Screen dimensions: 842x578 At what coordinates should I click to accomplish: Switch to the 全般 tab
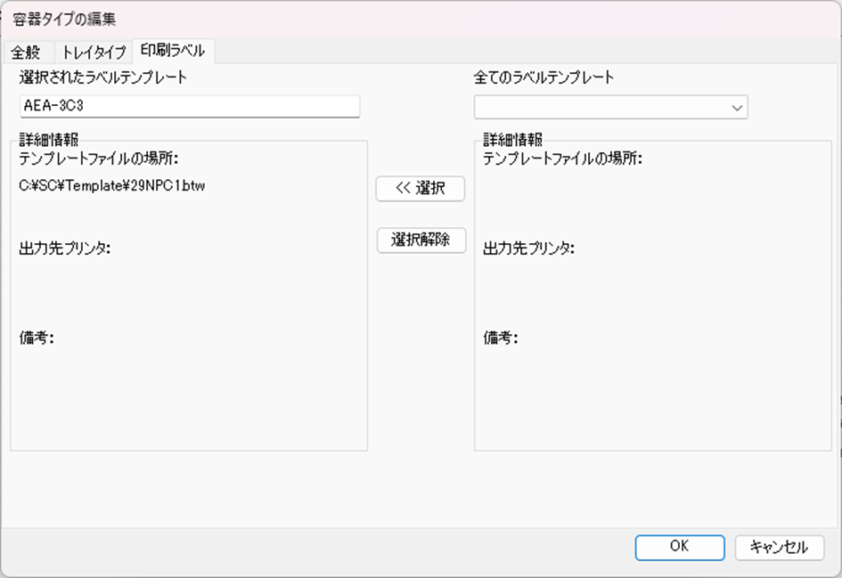pyautogui.click(x=27, y=52)
